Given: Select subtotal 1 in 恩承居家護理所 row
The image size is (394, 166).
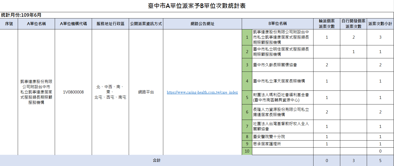Looking at the screenshot, I should point(380,144).
